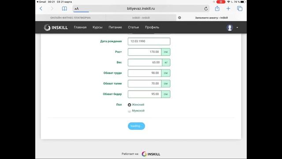Show all tabs overview icon
Screen dimensions: 282x159
(x=240, y=8)
